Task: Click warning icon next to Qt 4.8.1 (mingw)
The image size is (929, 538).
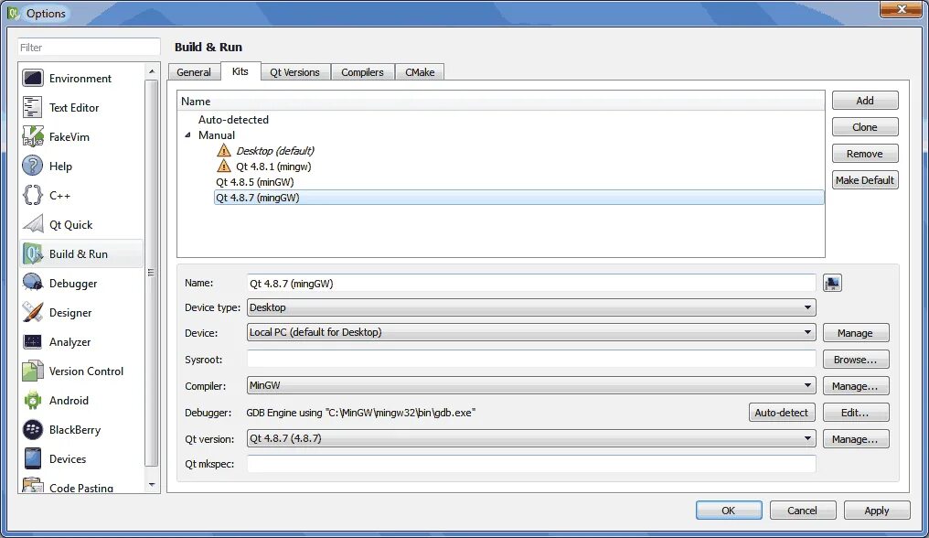Action: (x=224, y=167)
